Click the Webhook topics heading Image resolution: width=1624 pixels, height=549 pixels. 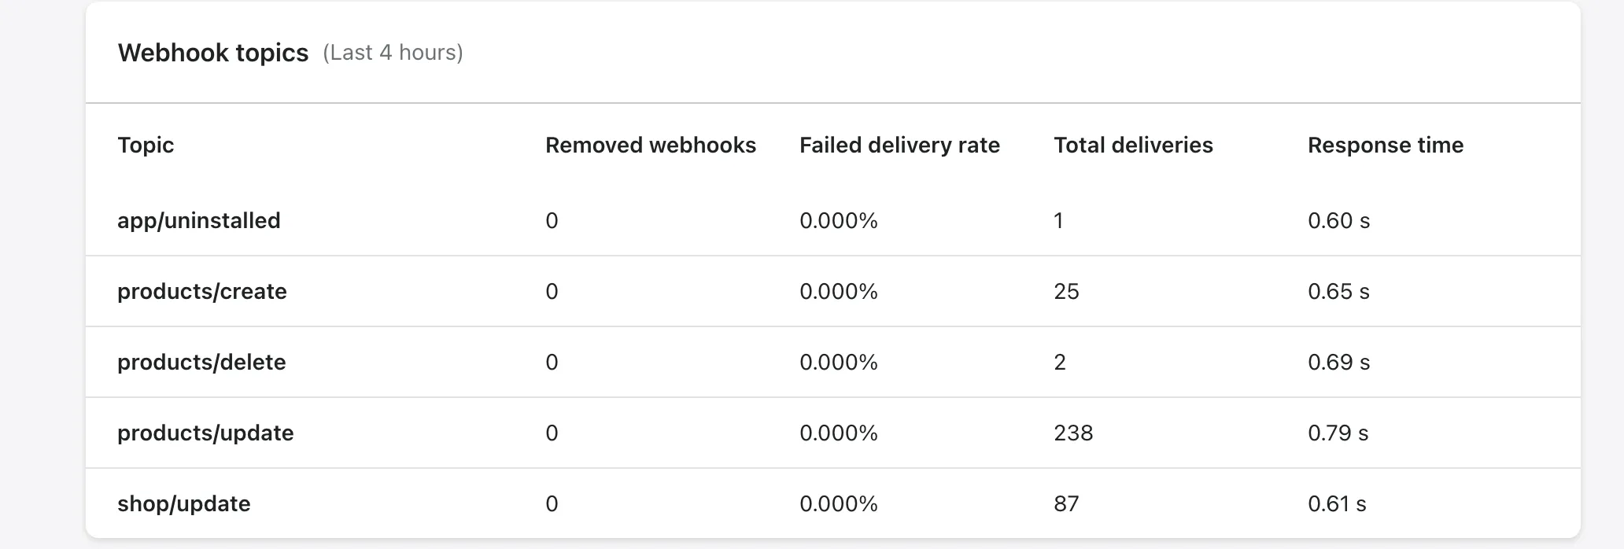(213, 53)
